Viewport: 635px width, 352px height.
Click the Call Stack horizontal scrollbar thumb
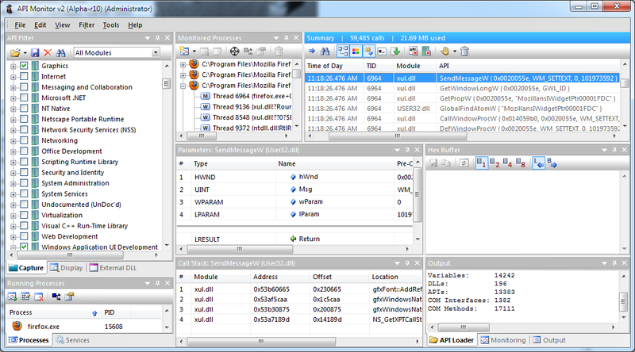pos(261,342)
